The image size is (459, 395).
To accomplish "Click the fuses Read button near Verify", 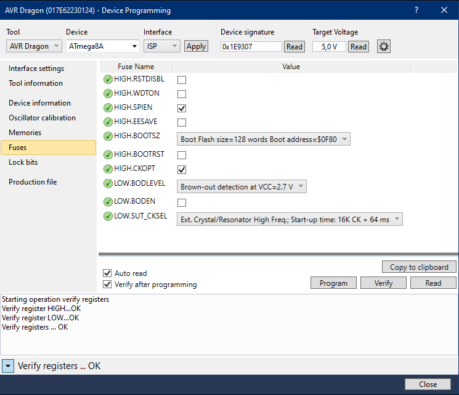I will pyautogui.click(x=433, y=283).
